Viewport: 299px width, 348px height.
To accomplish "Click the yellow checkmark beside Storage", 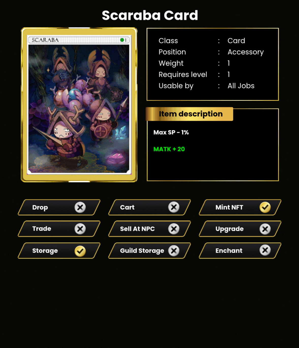I will [x=80, y=251].
